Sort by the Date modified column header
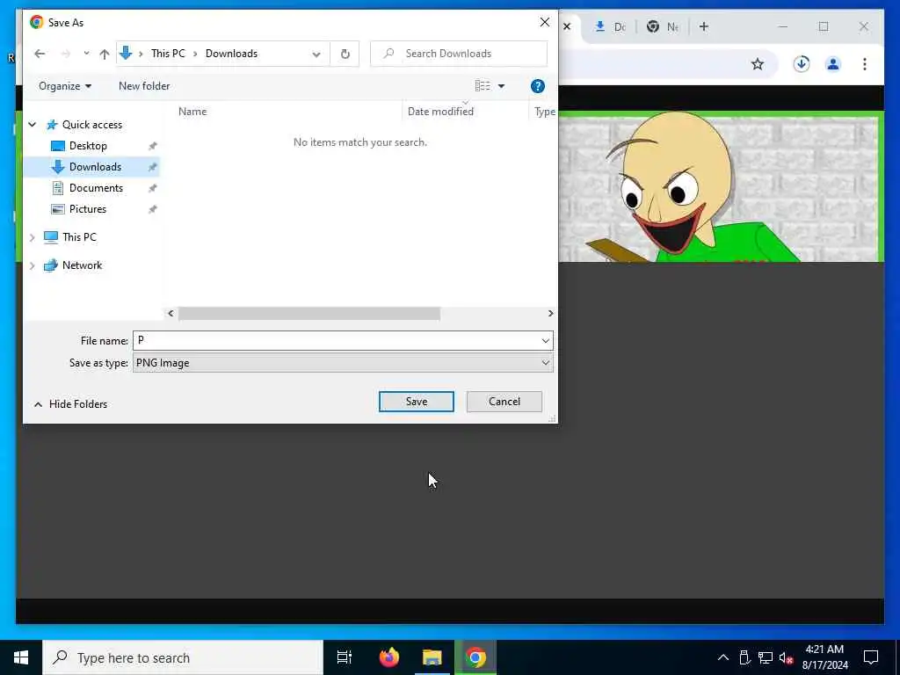 tap(441, 112)
